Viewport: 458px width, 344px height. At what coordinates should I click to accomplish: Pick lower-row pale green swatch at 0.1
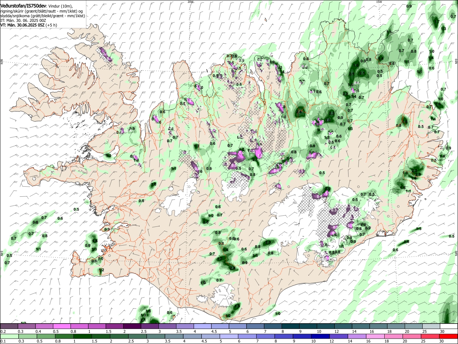pos(9,336)
